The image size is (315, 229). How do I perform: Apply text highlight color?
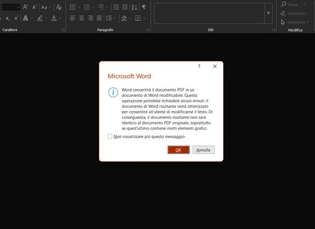40,18
